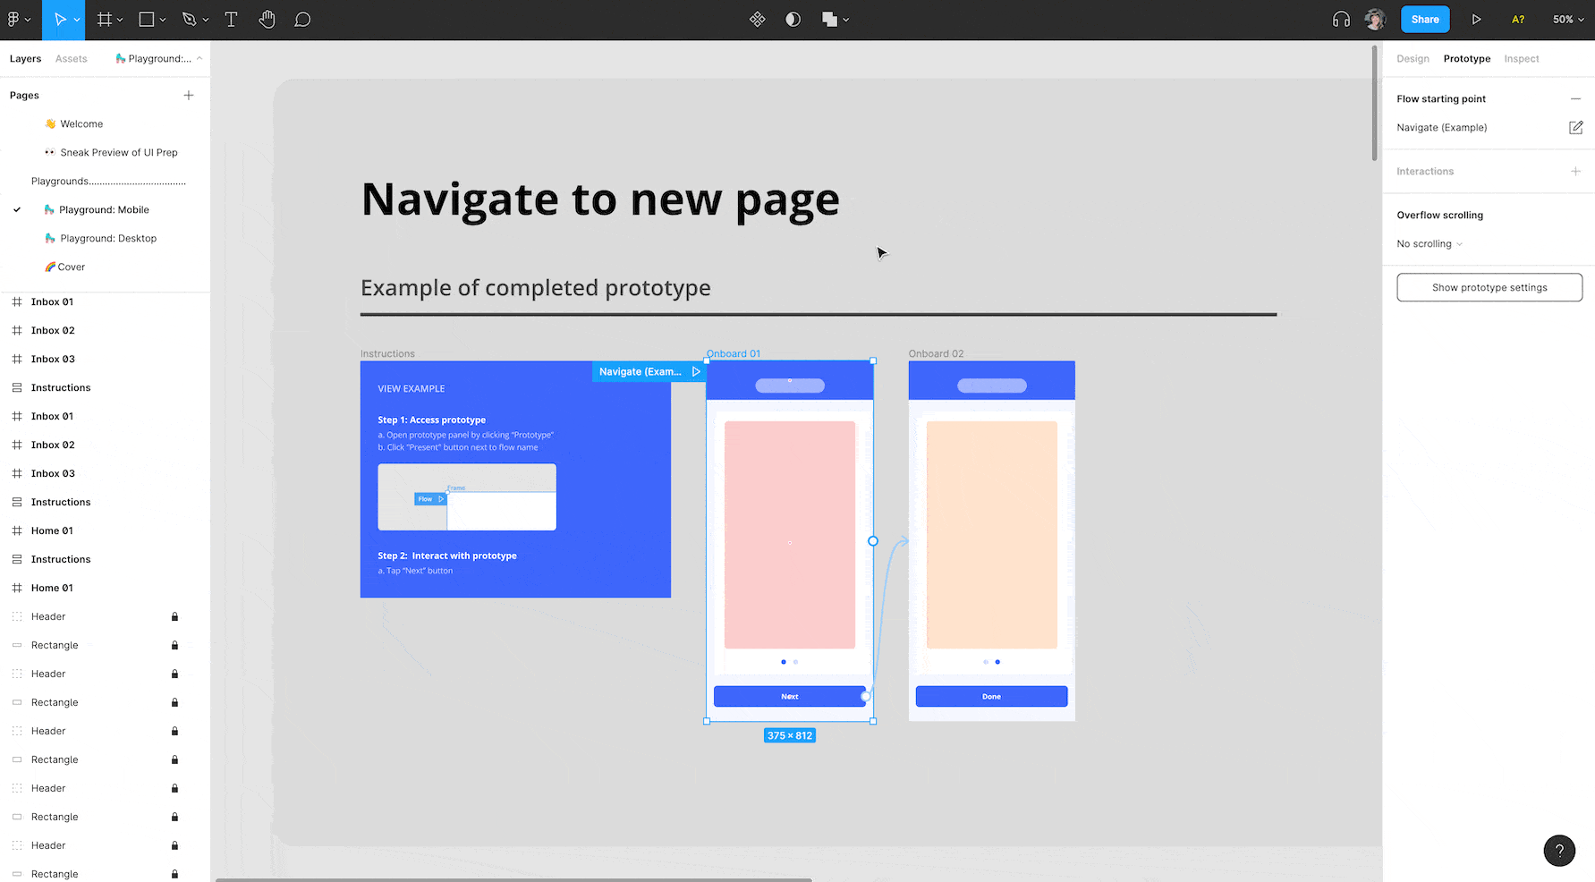The height and width of the screenshot is (882, 1595).
Task: Click the Present play icon near Share
Action: tap(1477, 19)
